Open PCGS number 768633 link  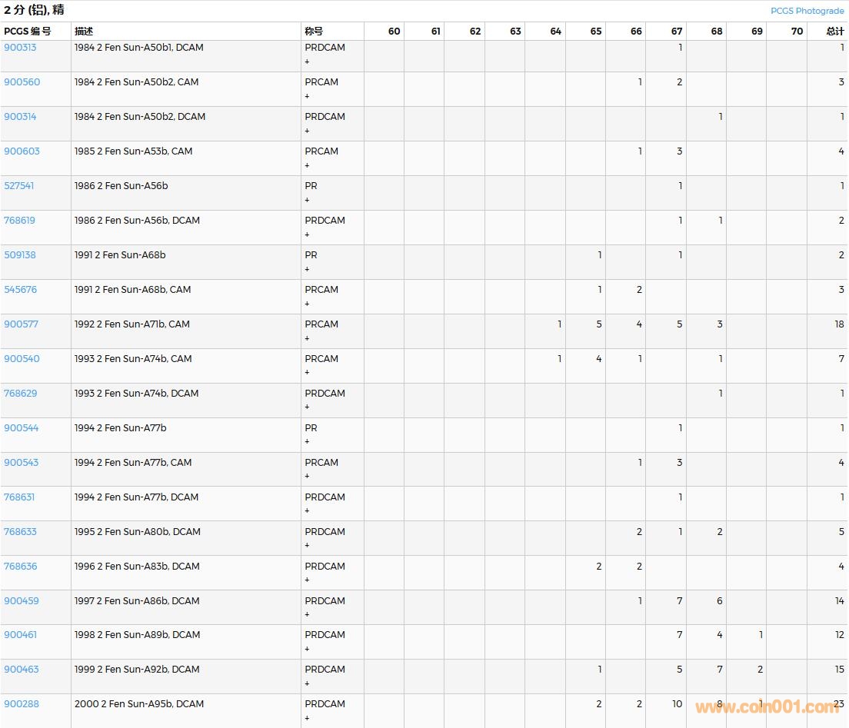pos(20,532)
